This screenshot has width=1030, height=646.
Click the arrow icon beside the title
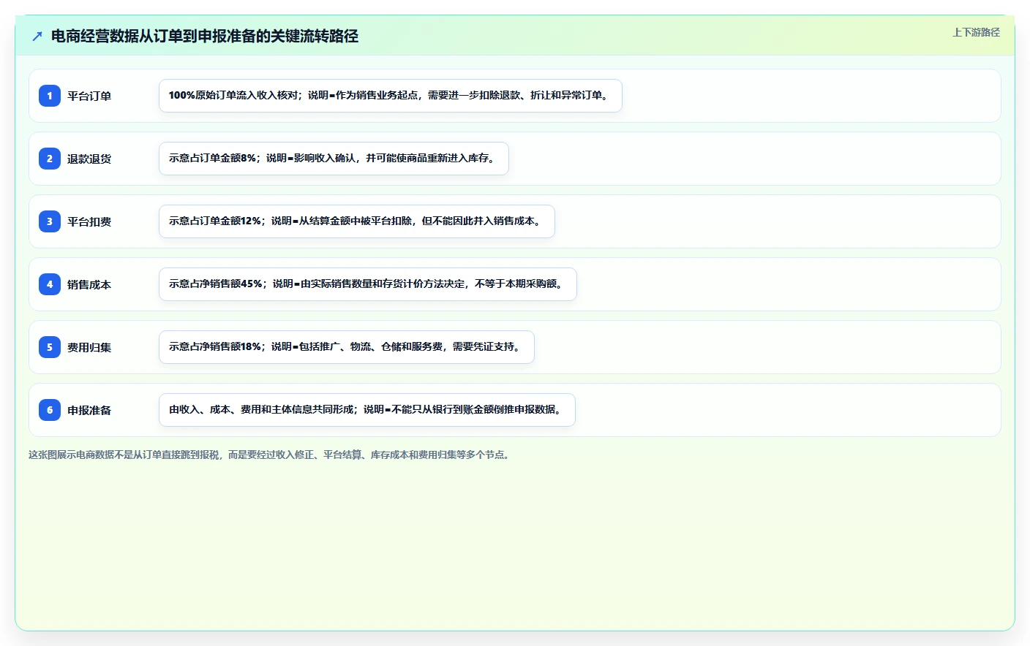coord(37,36)
